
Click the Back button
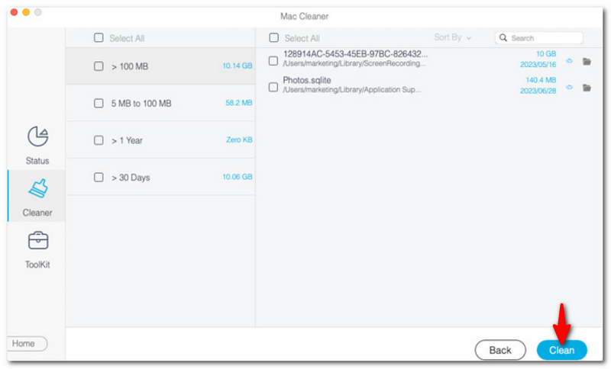pos(500,350)
